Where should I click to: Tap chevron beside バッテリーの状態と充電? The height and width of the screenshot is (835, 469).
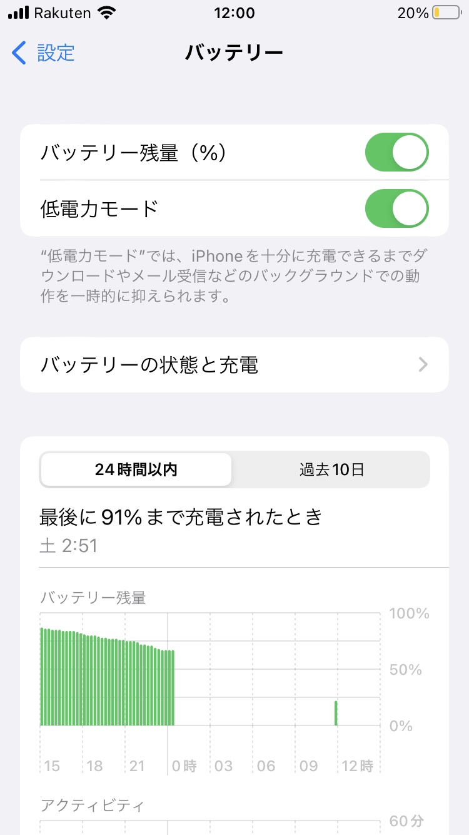click(423, 365)
